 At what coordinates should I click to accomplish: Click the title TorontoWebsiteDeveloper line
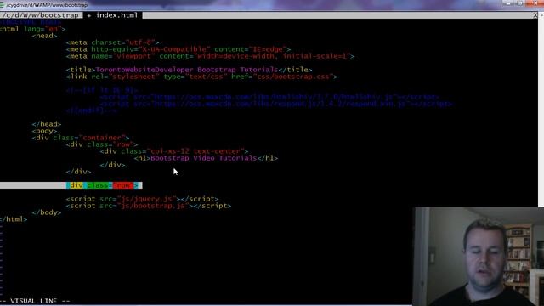(x=189, y=70)
